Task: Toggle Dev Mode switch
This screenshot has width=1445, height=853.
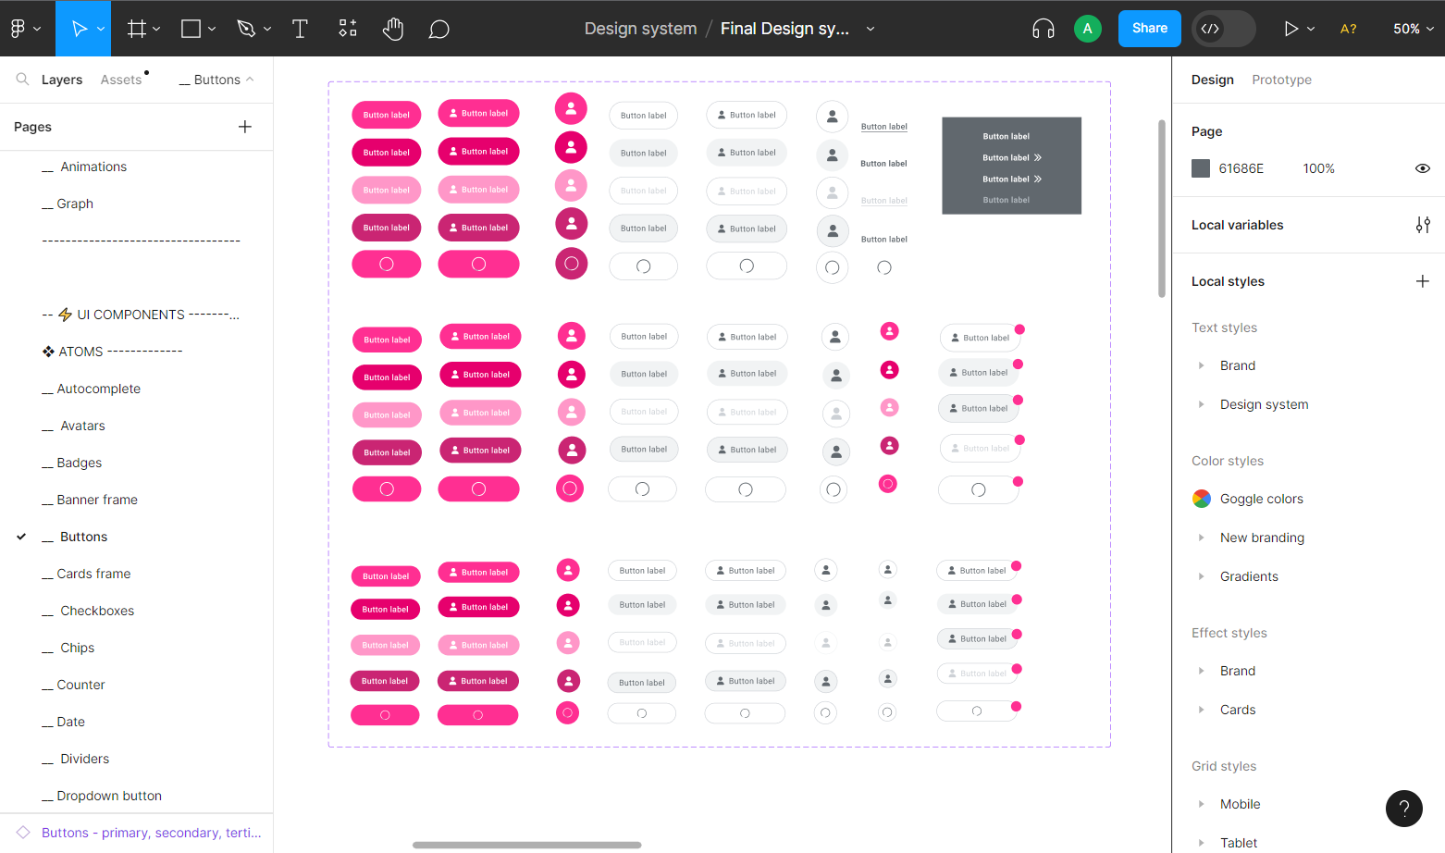Action: click(x=1224, y=29)
